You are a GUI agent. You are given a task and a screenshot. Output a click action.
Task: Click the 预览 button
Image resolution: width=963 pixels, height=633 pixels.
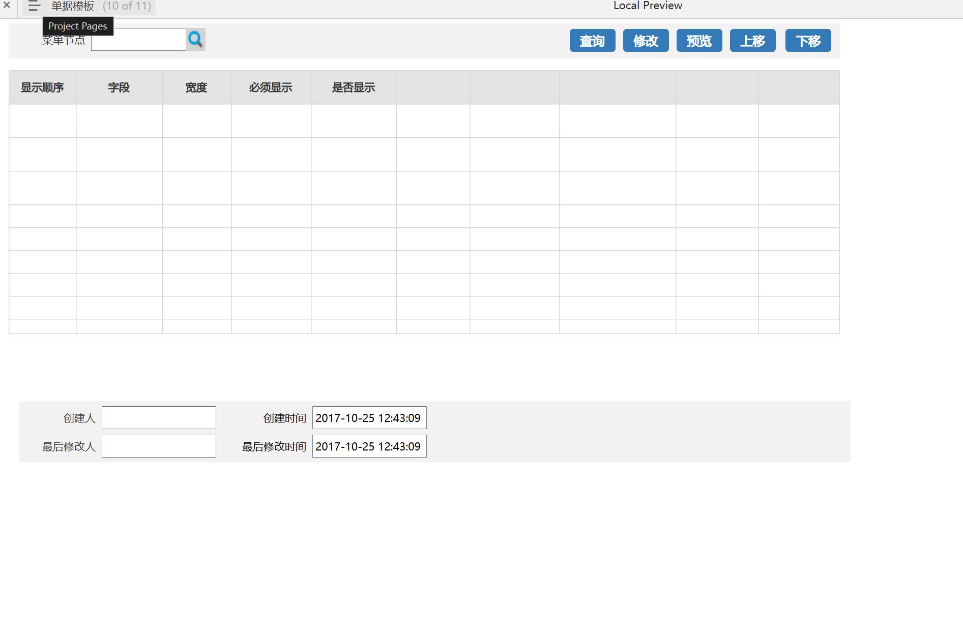[699, 41]
